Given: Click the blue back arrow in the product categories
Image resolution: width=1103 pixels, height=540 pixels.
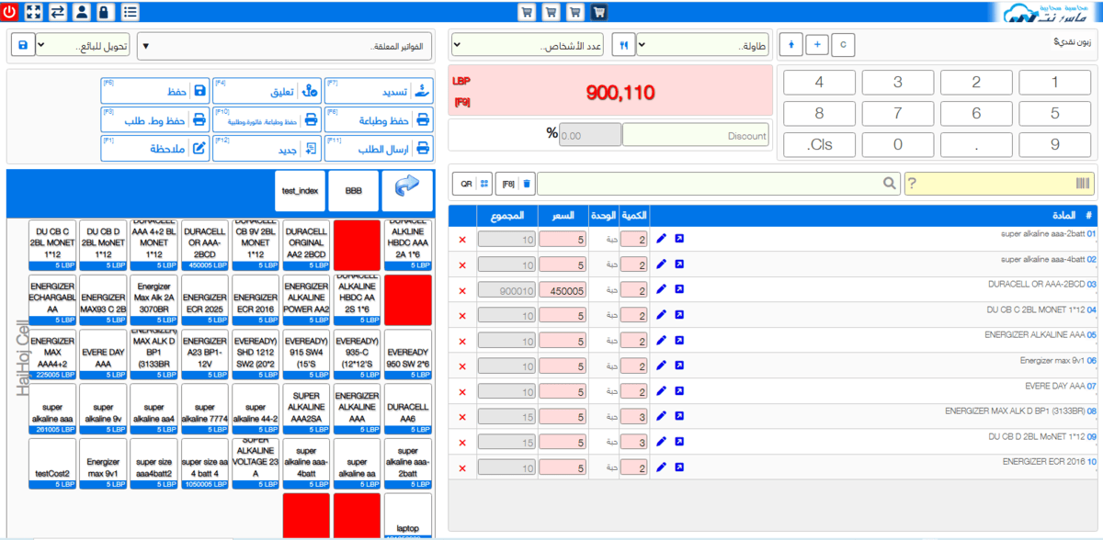Looking at the screenshot, I should (407, 188).
